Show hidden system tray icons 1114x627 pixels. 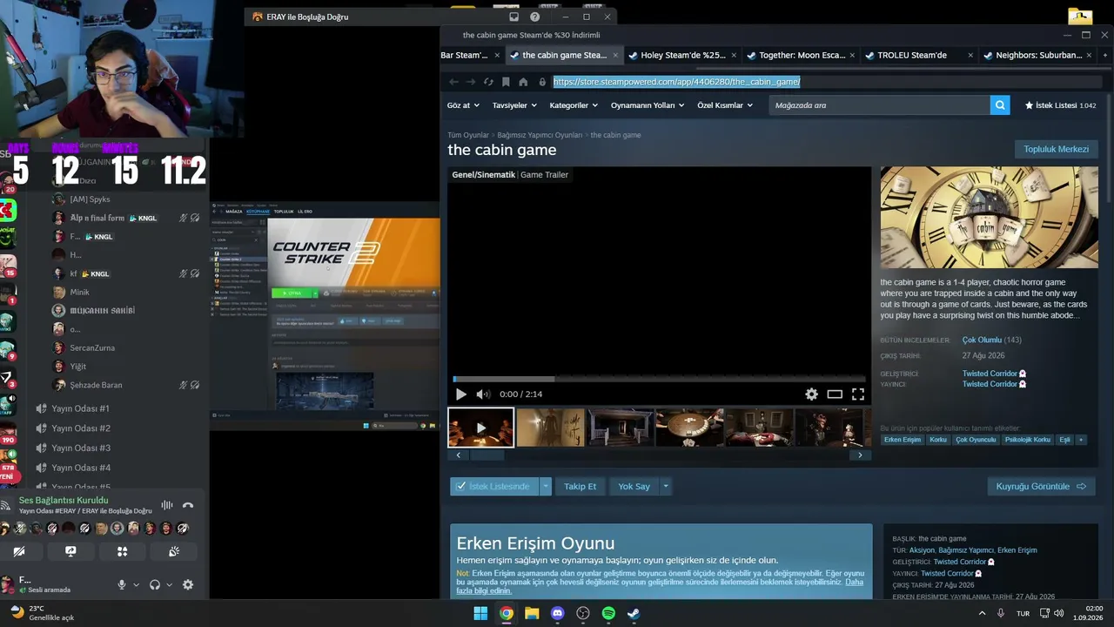[983, 613]
